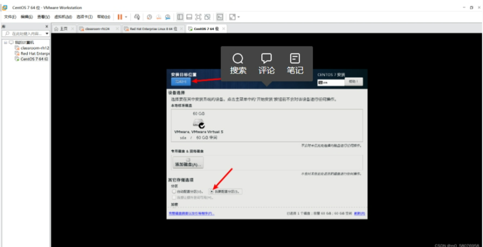Screen dimensions: 483x247
Task: Open the dropdown arrow beside the pause button
Action: tap(126, 17)
